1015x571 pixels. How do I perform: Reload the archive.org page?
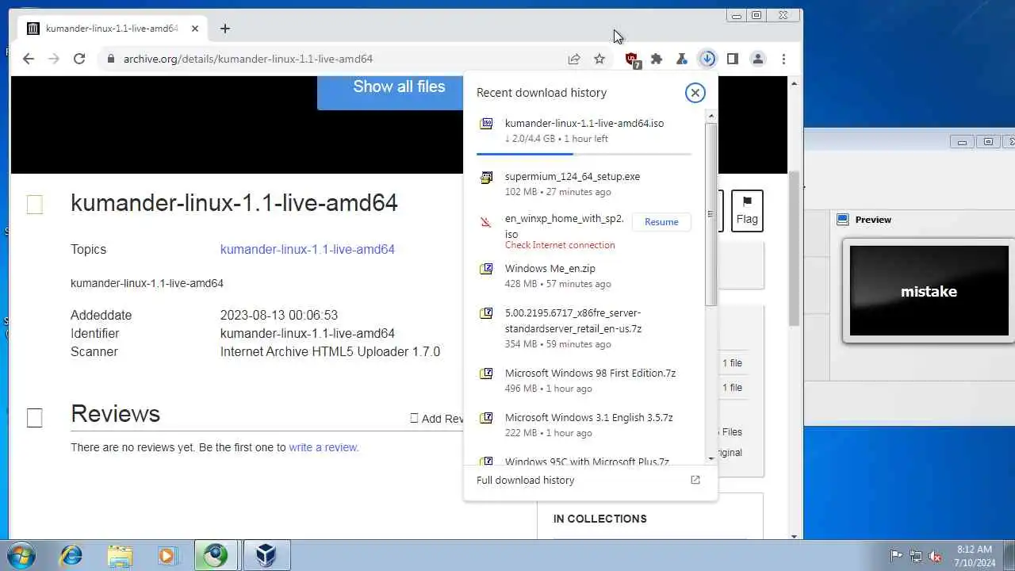point(79,59)
